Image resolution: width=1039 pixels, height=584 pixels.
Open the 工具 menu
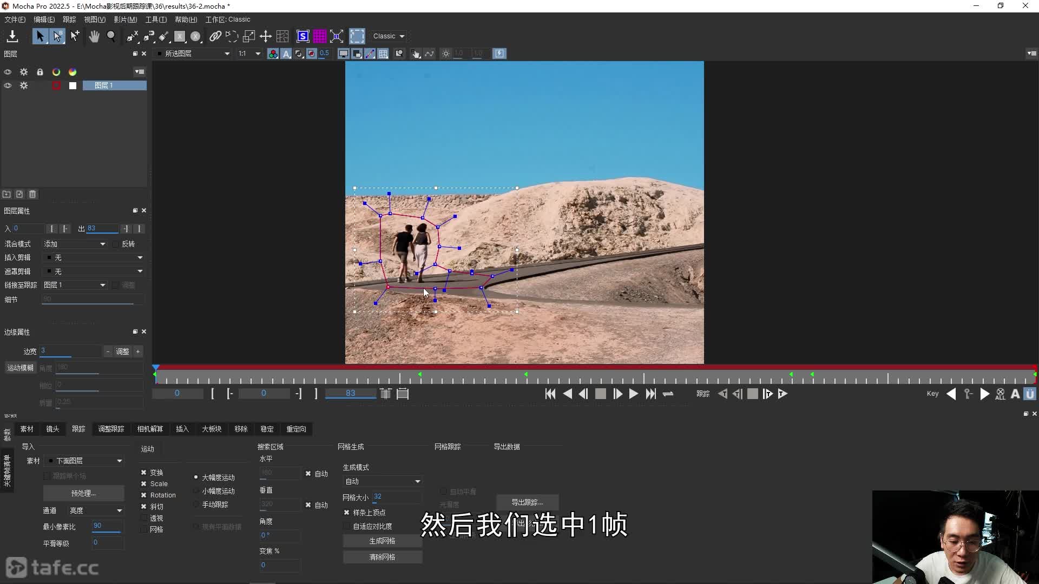(x=156, y=19)
